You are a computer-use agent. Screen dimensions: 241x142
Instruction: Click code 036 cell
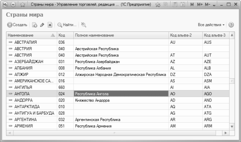[65, 42]
